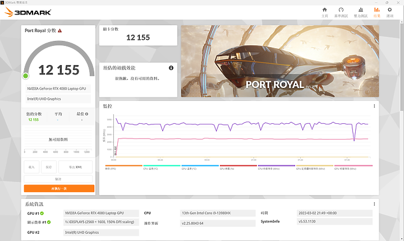Click the info icon beside Best (最佳) score
The width and height of the screenshot is (404, 241).
point(86,114)
